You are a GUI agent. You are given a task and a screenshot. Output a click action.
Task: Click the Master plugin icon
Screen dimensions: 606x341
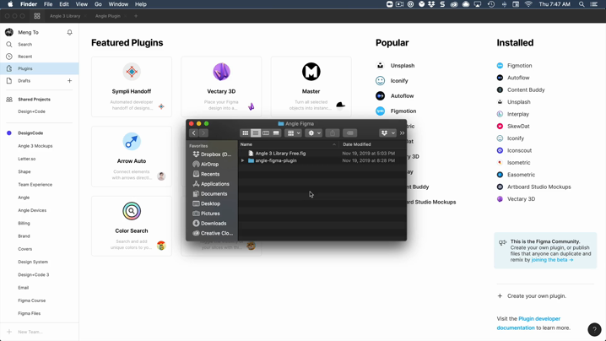pos(311,73)
